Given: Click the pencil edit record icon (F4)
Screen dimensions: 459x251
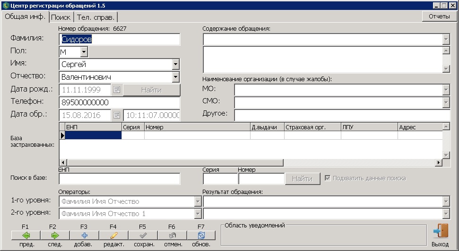Looking at the screenshot, I should click(113, 235).
